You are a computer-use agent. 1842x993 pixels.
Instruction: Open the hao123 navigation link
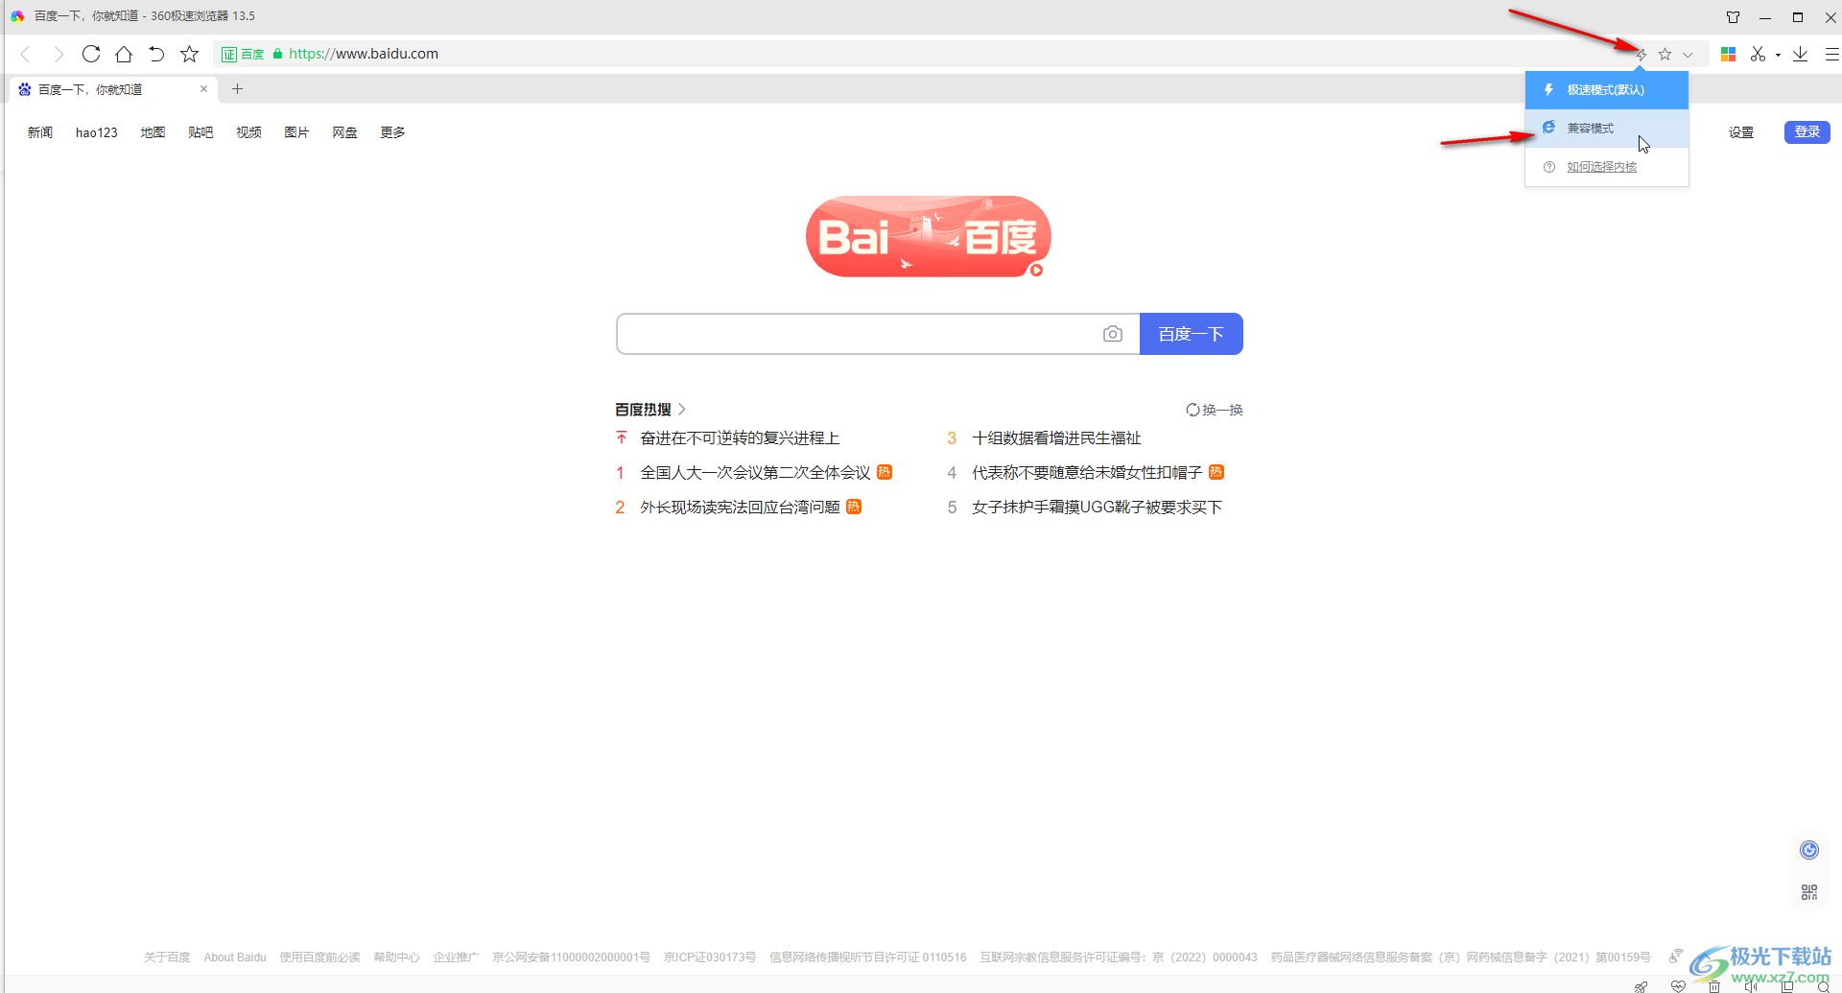point(97,132)
